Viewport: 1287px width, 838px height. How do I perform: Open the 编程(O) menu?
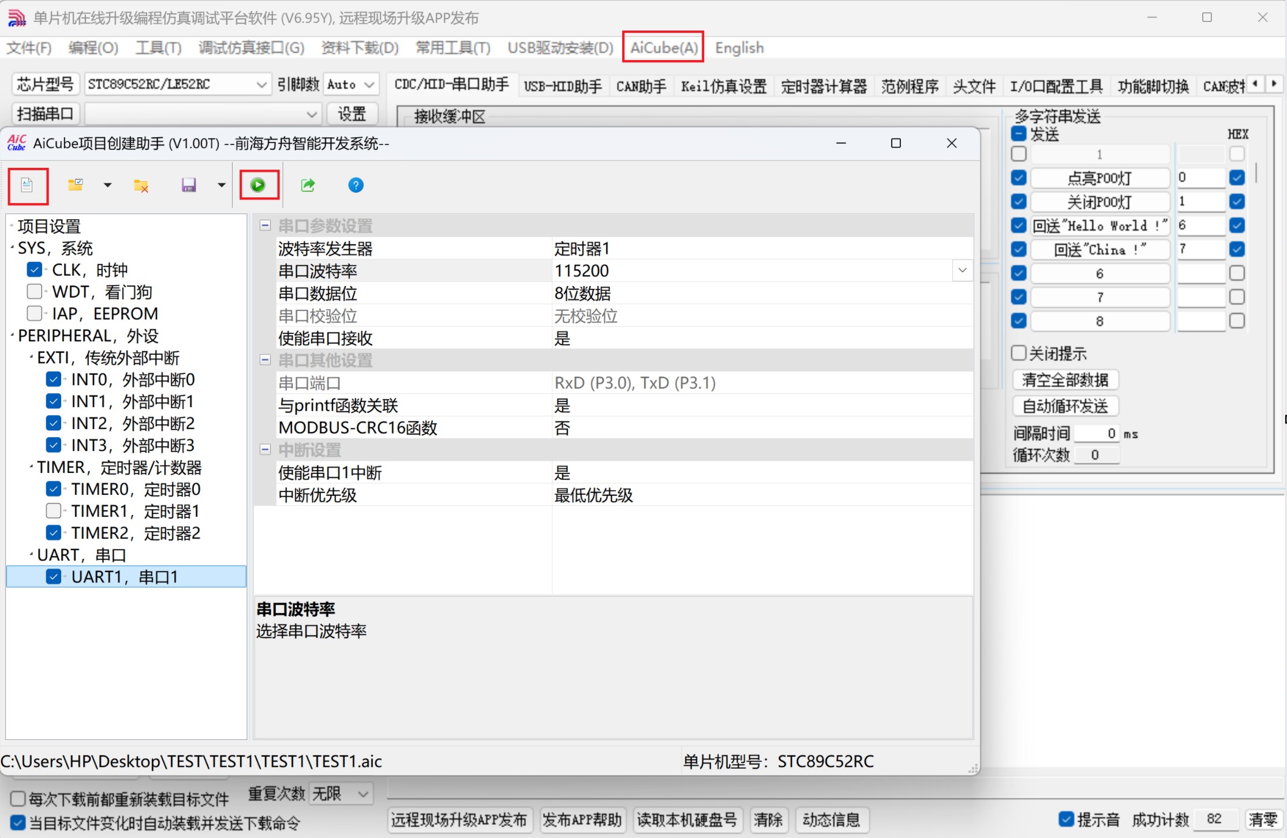[93, 48]
